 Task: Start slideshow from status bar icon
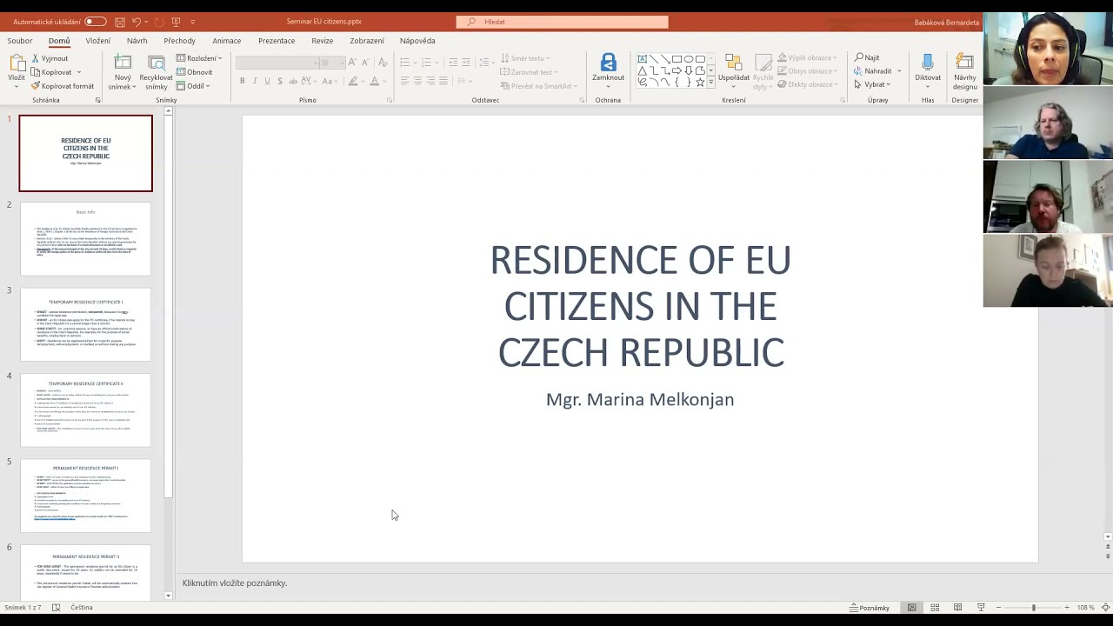[x=981, y=608]
